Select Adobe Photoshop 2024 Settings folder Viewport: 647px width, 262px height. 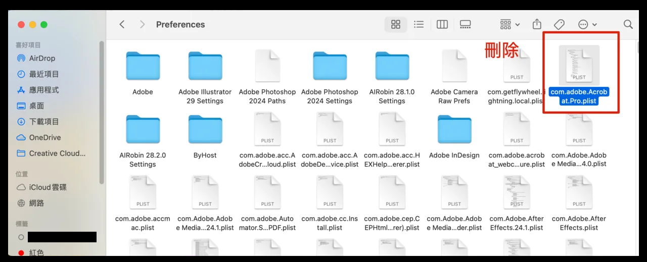tap(330, 67)
